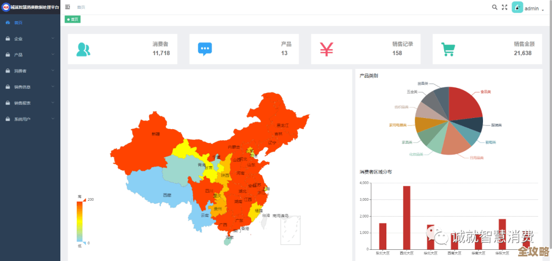
Task: Click the platform title text in sidebar header
Action: click(x=35, y=7)
